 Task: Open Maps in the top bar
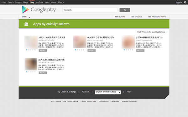(x=26, y=2)
